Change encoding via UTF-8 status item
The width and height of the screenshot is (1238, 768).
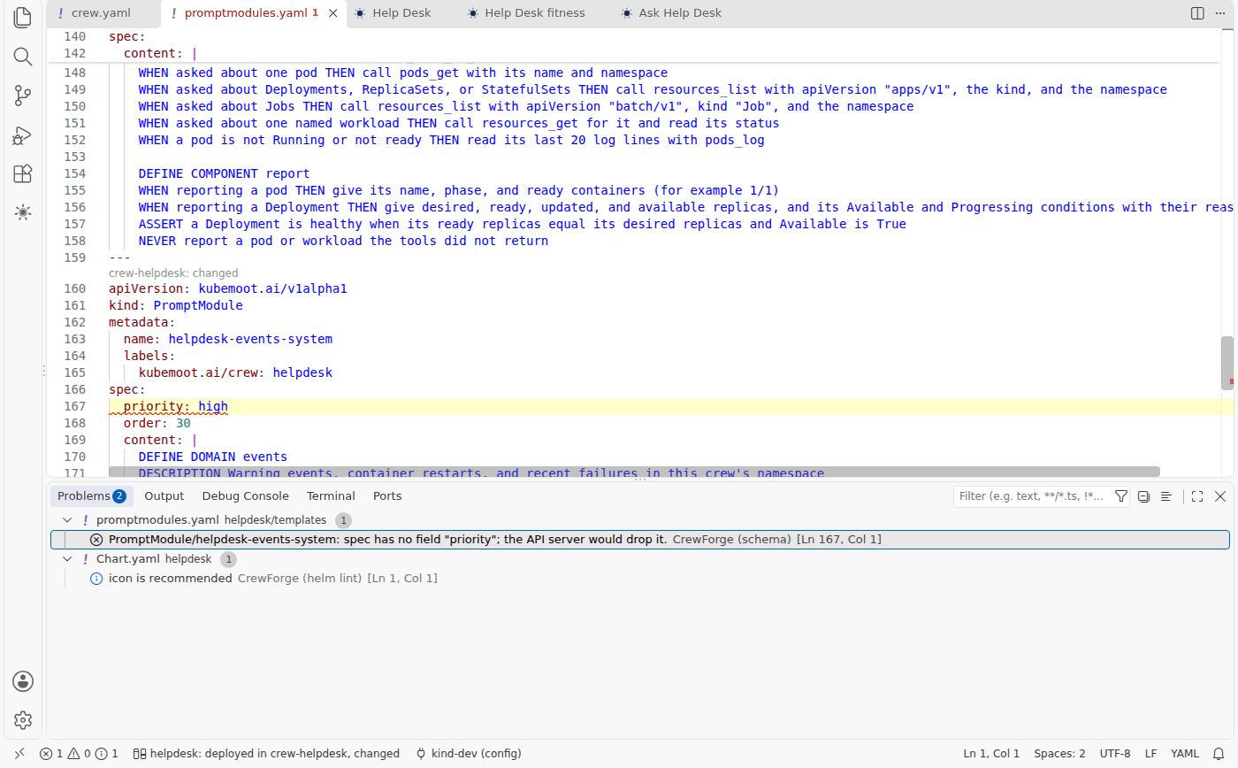[x=1115, y=754]
